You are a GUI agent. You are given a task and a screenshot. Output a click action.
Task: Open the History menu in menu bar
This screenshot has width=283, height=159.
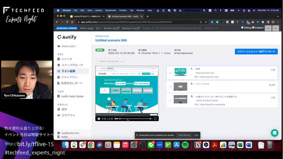tap(99, 10)
